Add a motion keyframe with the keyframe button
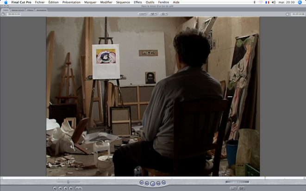This screenshot has height=191, width=306. point(65,188)
